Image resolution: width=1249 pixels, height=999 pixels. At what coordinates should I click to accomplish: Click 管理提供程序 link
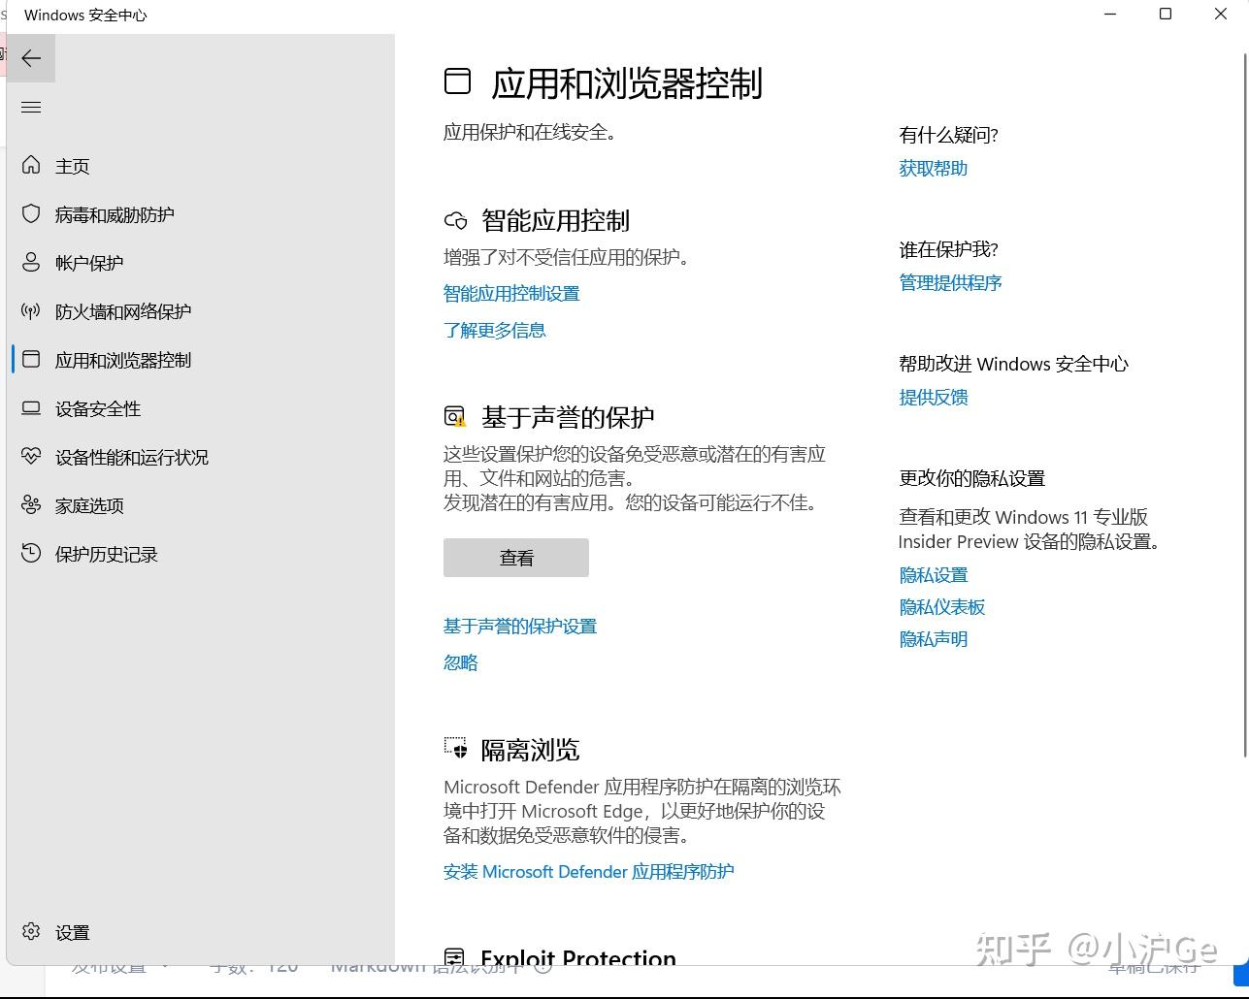(951, 282)
